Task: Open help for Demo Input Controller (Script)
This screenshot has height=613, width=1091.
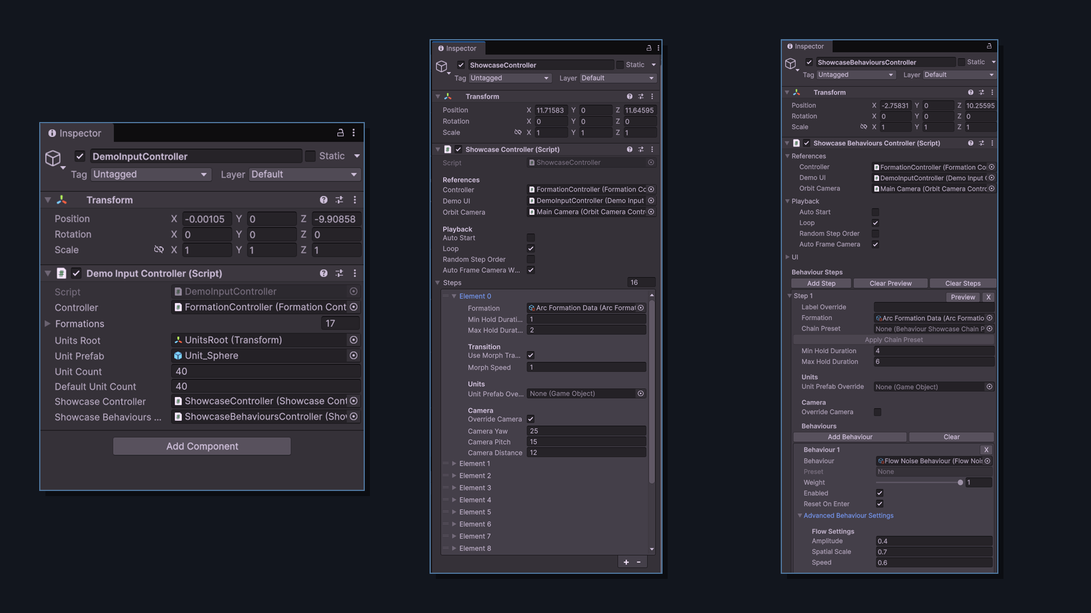Action: tap(323, 273)
